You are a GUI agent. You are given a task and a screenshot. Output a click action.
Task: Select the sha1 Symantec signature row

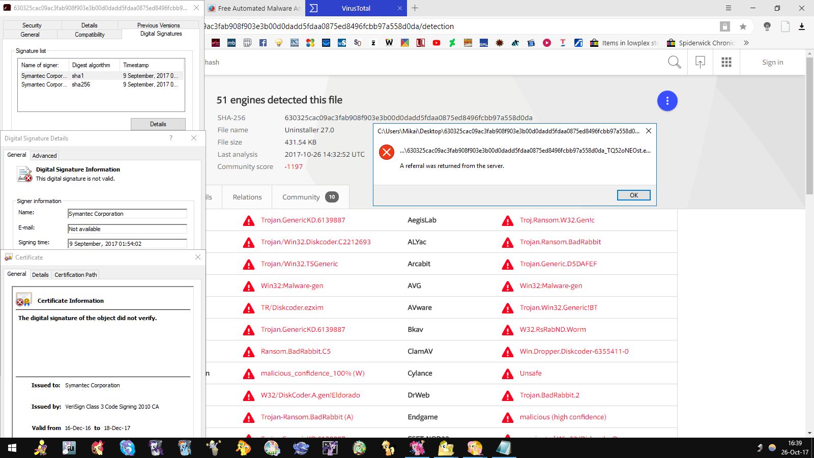(x=101, y=76)
